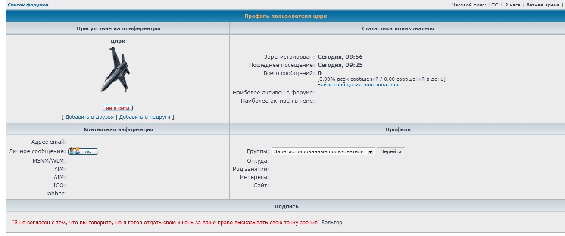Viewport: 565px width, 236px height.
Task: Click the 'Профиль пользователя цирк' title bar
Action: tap(285, 16)
